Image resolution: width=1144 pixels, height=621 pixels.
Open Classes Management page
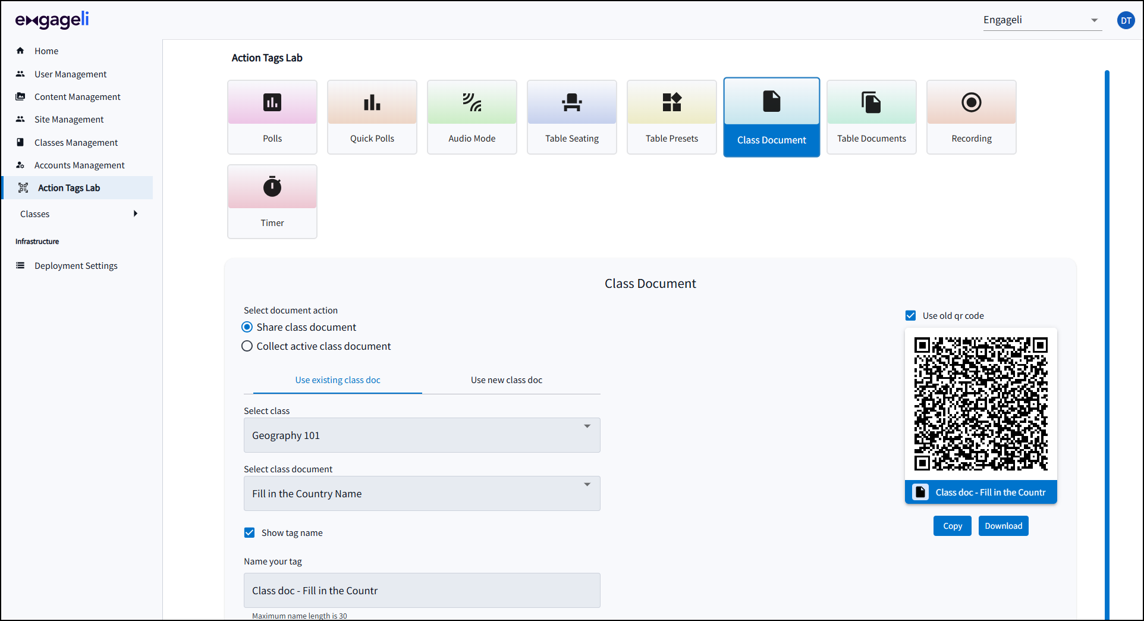(x=76, y=143)
